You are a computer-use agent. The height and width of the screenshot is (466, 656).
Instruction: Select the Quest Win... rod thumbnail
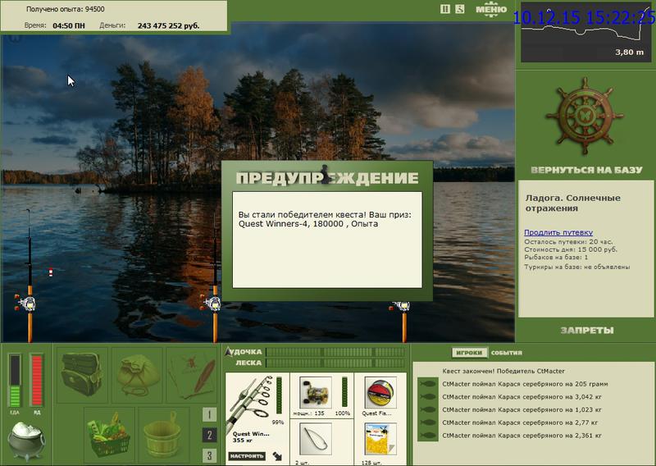(x=250, y=403)
